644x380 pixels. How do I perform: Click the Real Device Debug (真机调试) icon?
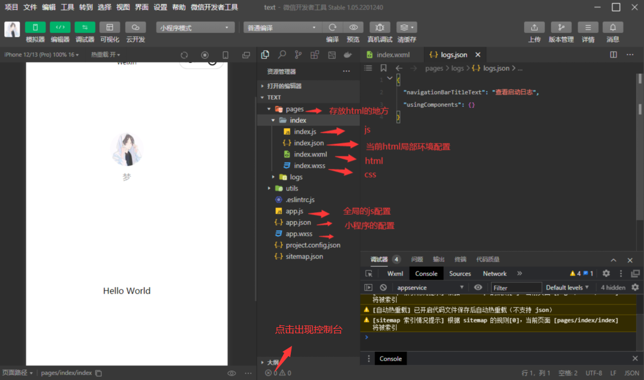(380, 28)
